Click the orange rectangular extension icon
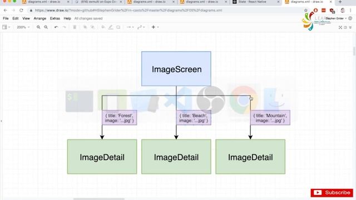Viewport: 356px width, 200px height. pos(324,10)
